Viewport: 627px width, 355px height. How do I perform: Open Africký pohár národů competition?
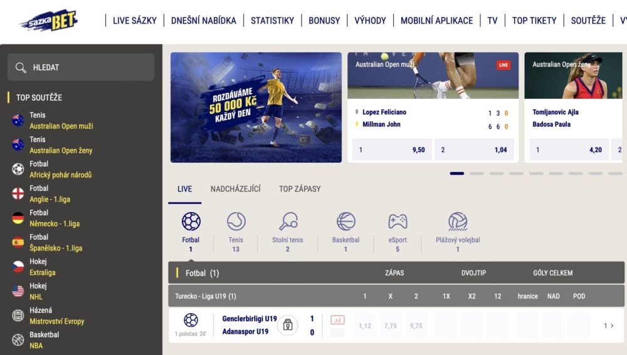(x=60, y=175)
